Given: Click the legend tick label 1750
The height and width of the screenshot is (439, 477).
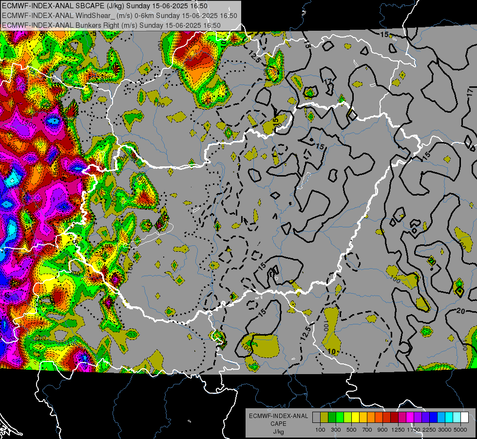Looking at the screenshot, I should click(414, 430).
